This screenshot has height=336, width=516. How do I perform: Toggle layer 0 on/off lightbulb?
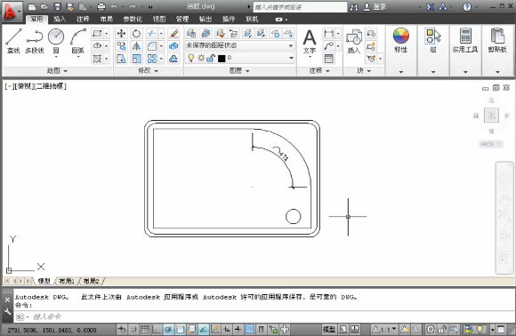(191, 58)
